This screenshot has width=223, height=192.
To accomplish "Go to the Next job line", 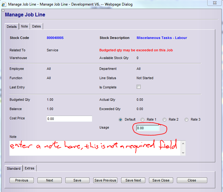I will [x=50, y=180].
